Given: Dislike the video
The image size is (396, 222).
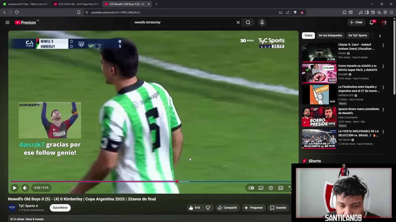Looking at the screenshot, I should (208, 208).
